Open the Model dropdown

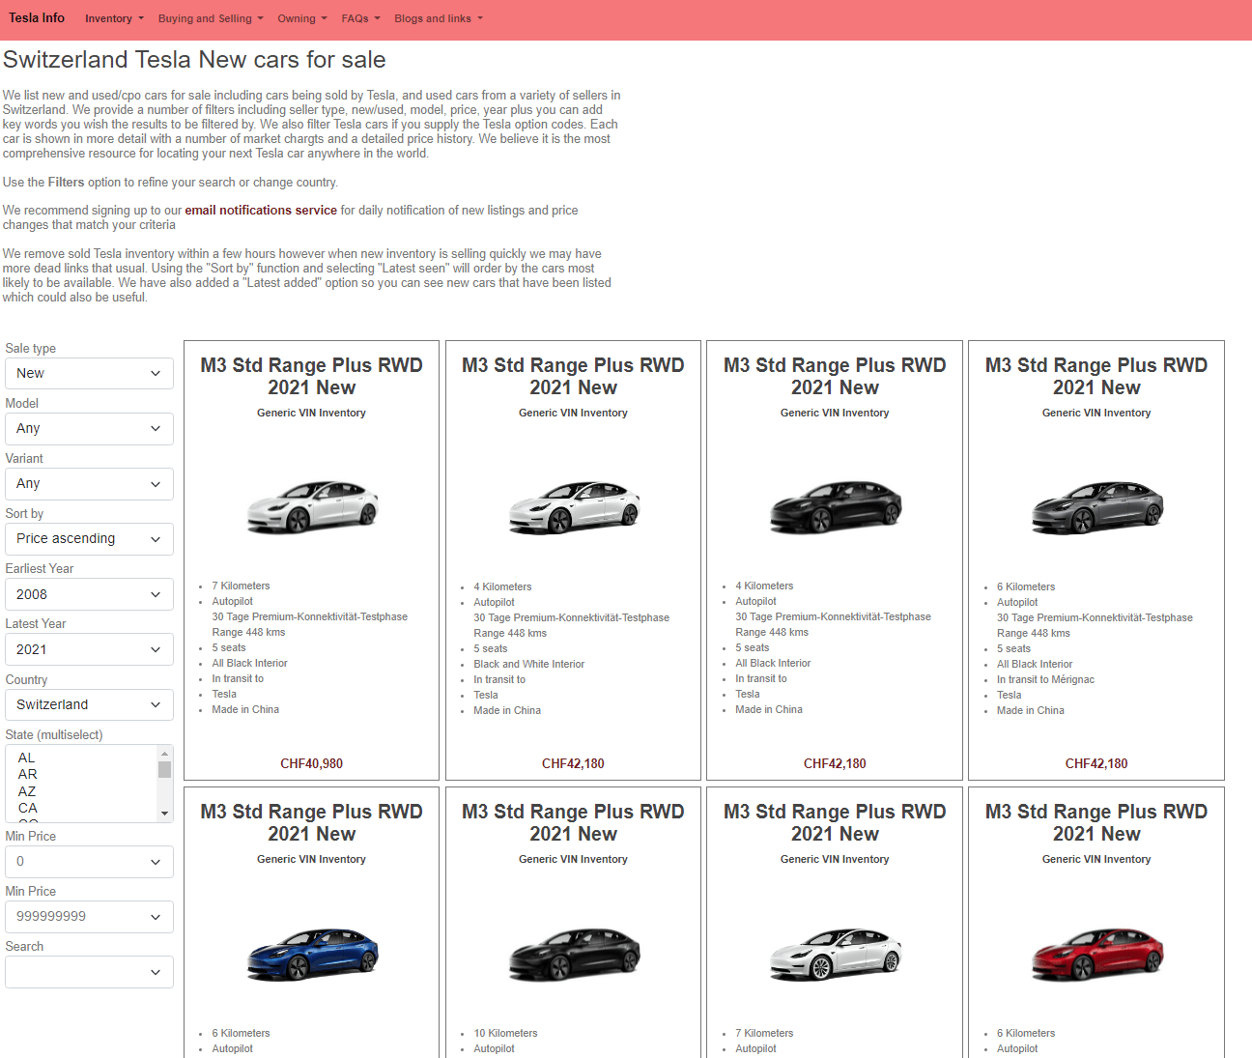89,428
